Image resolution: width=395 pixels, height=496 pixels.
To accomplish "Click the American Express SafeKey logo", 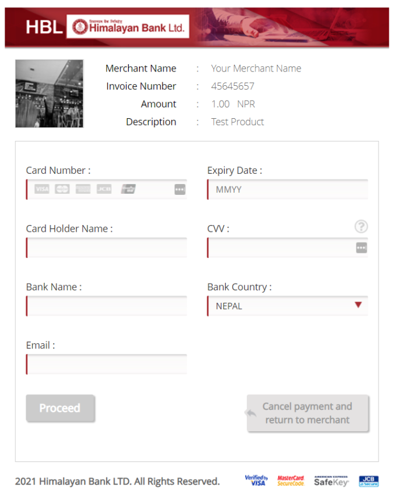I will click(x=331, y=481).
